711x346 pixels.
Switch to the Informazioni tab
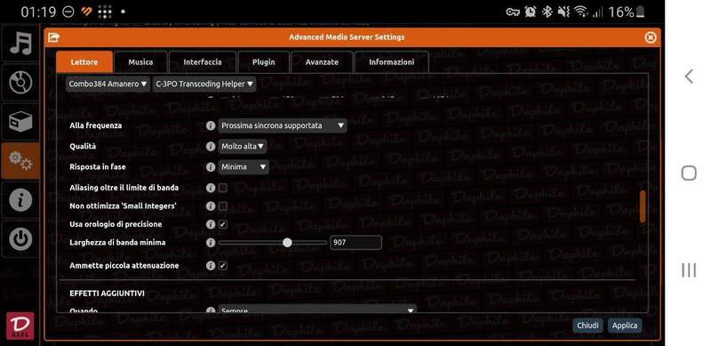click(391, 62)
